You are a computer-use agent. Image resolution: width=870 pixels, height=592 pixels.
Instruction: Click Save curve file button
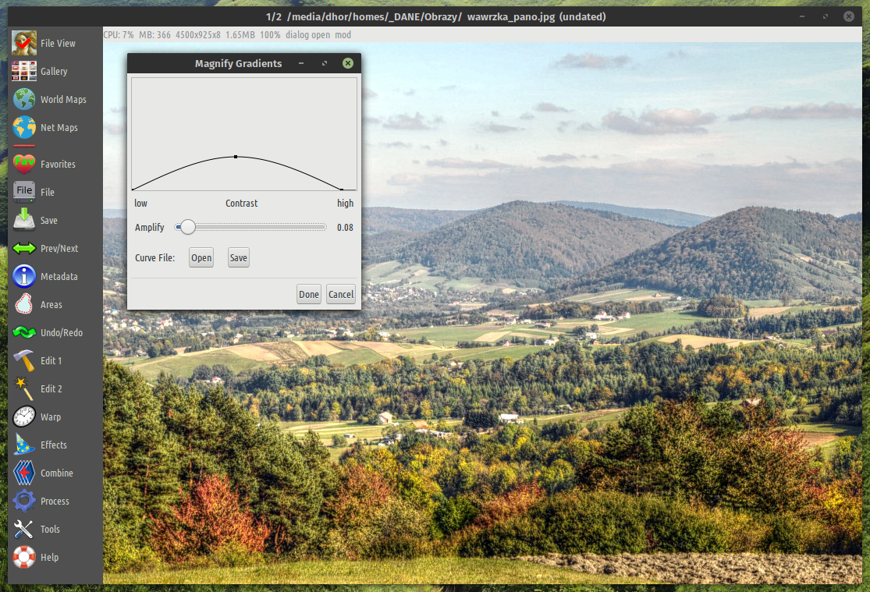239,257
